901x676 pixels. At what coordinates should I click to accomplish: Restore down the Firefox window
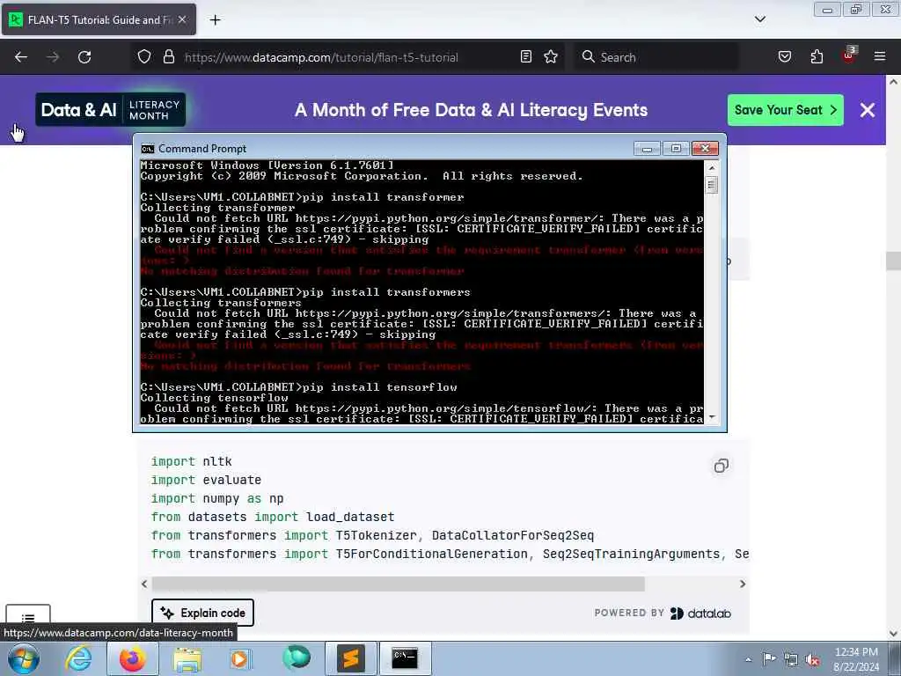click(x=856, y=10)
